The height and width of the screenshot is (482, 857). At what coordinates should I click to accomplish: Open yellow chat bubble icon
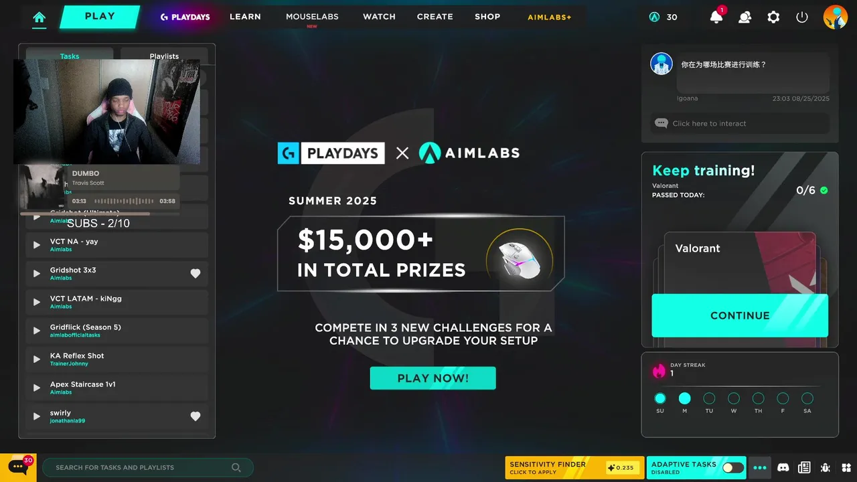pos(18,466)
